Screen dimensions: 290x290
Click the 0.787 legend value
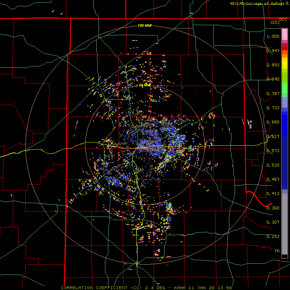pyautogui.click(x=273, y=93)
